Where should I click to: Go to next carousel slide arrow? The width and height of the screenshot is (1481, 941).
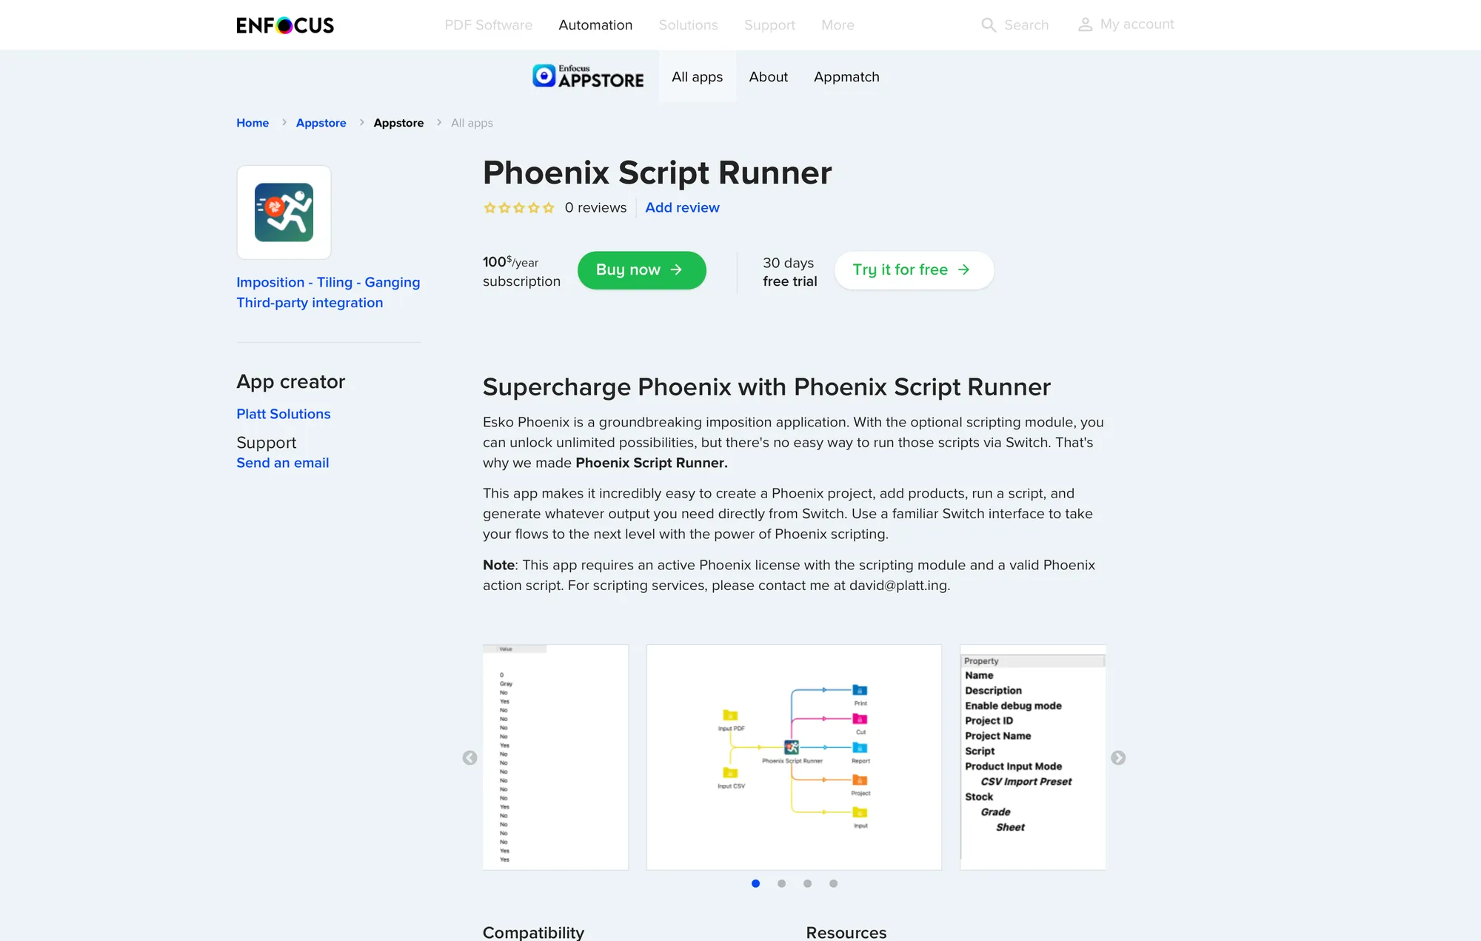pyautogui.click(x=1118, y=757)
